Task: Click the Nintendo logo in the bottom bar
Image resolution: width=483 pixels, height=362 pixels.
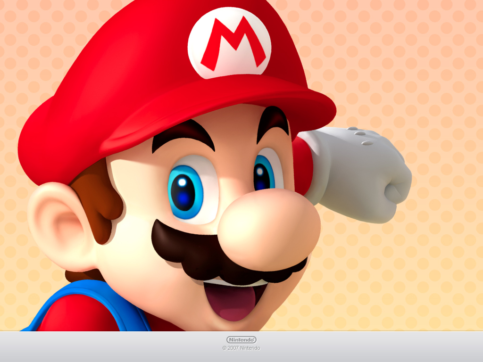Action: [241, 339]
